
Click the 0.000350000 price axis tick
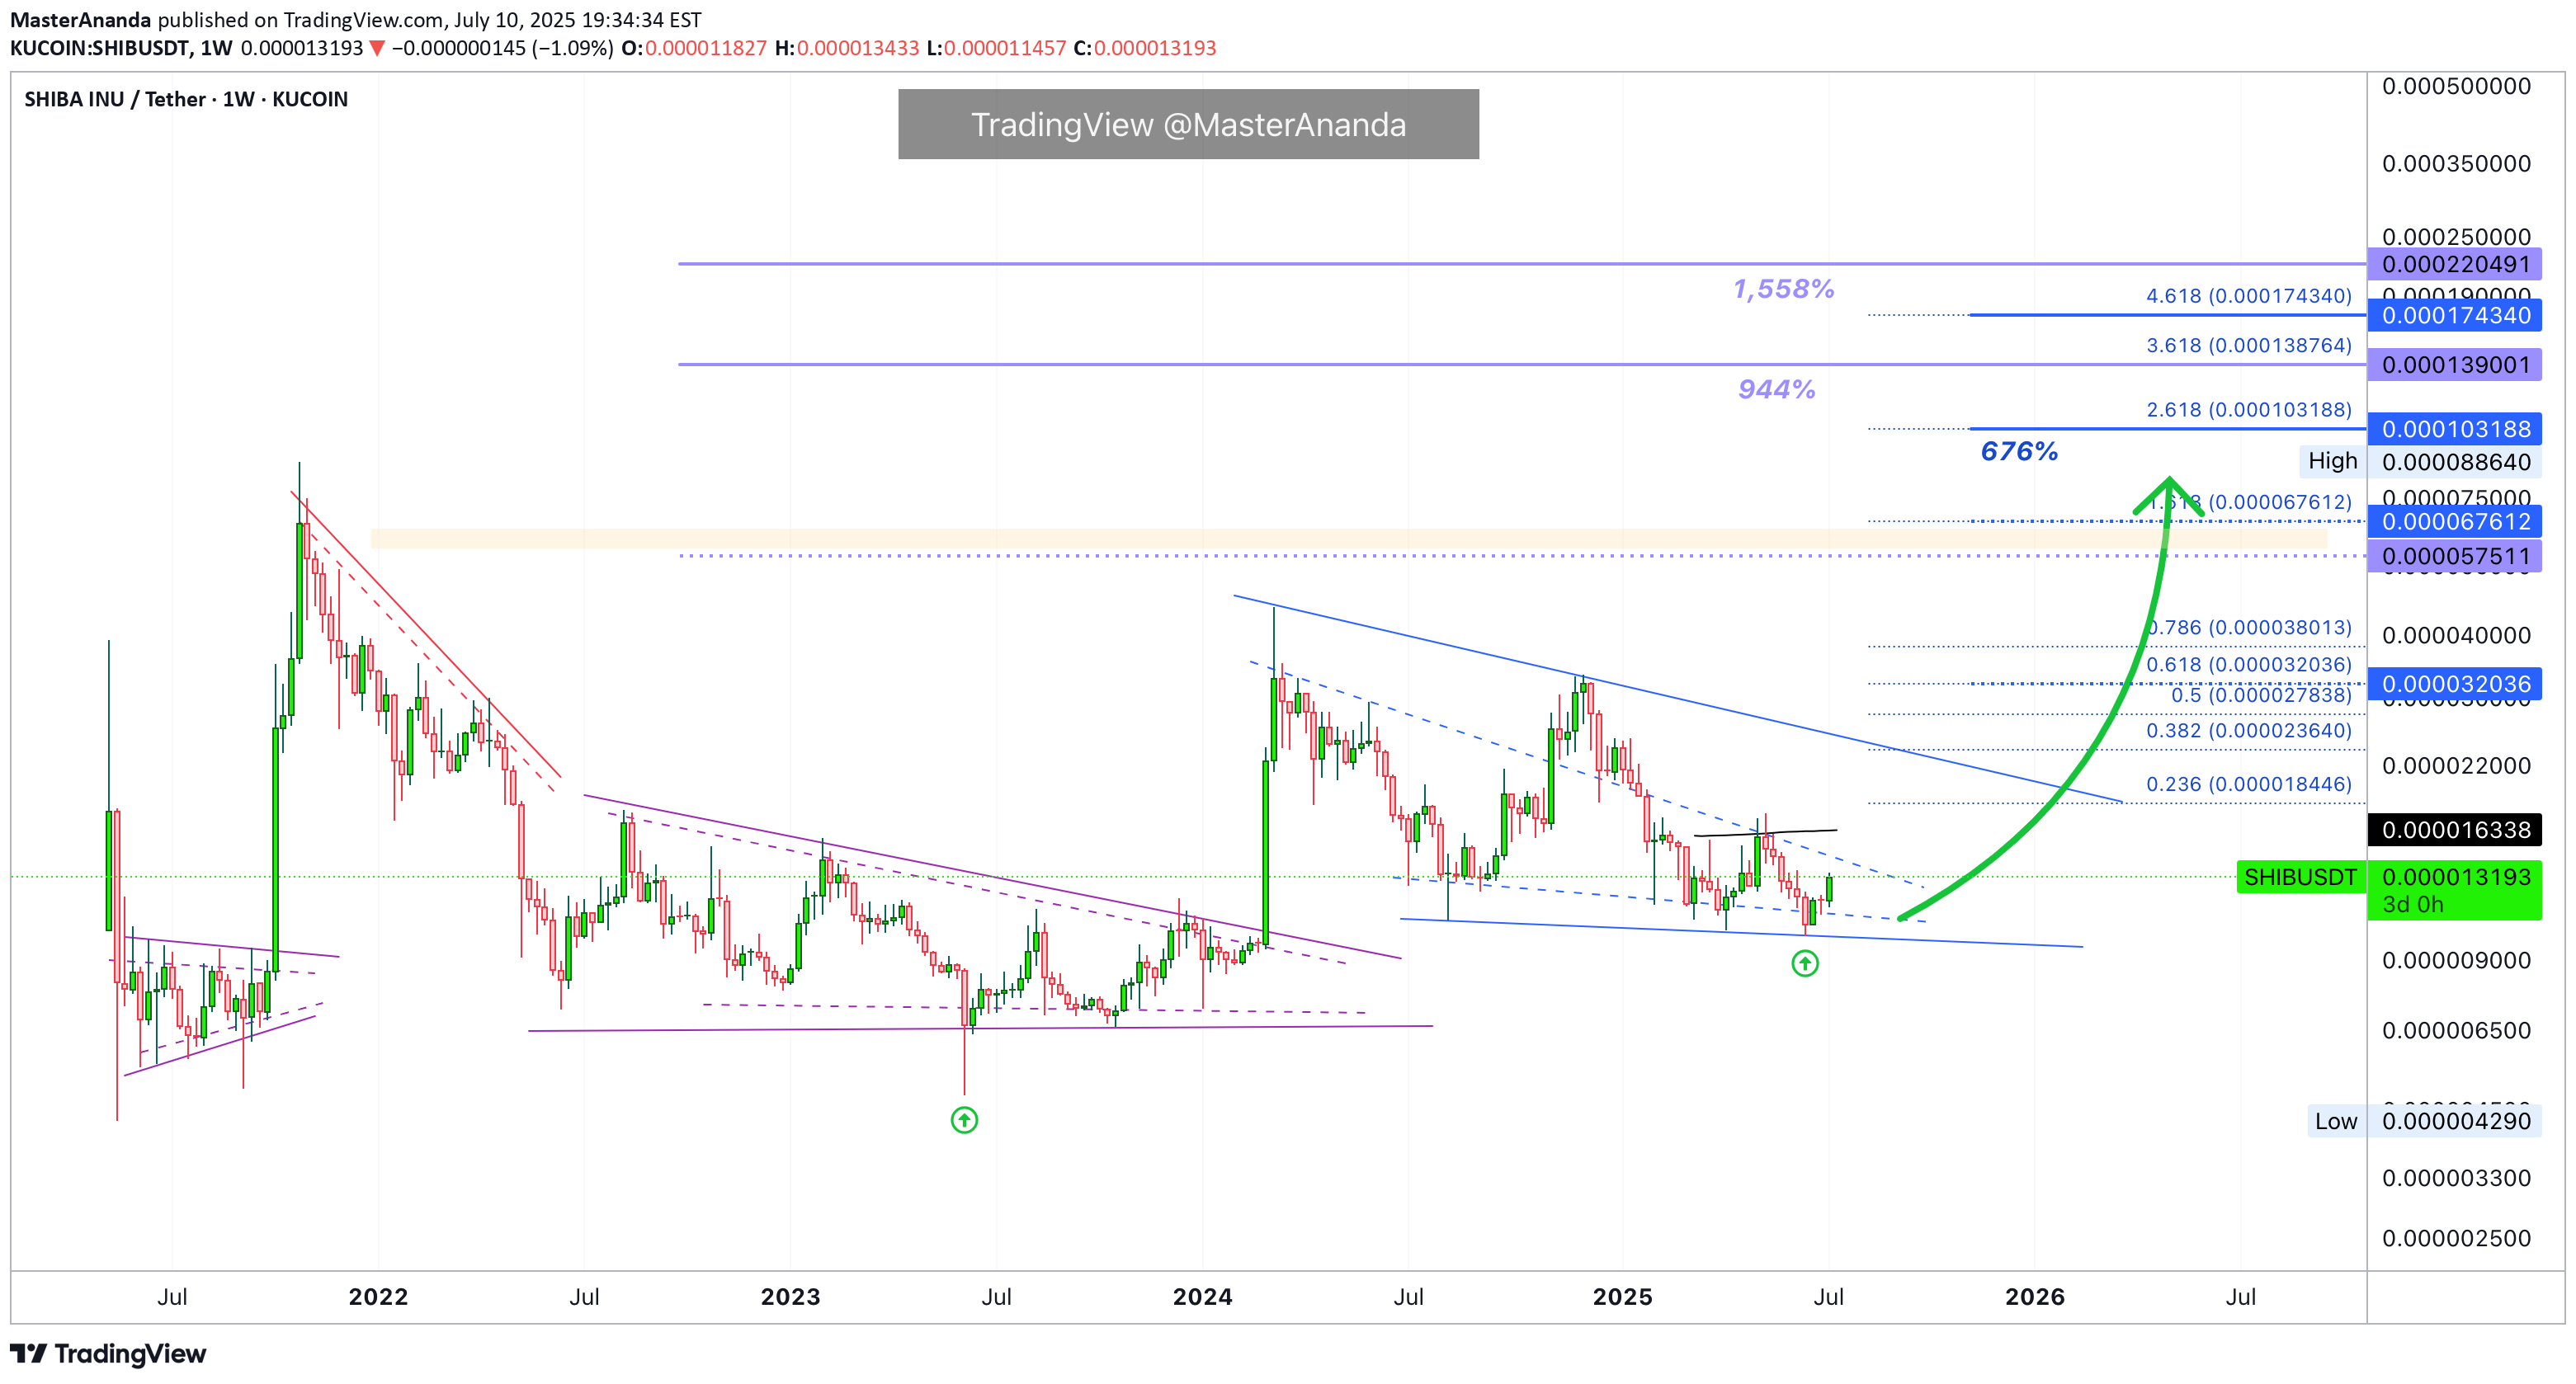2456,162
